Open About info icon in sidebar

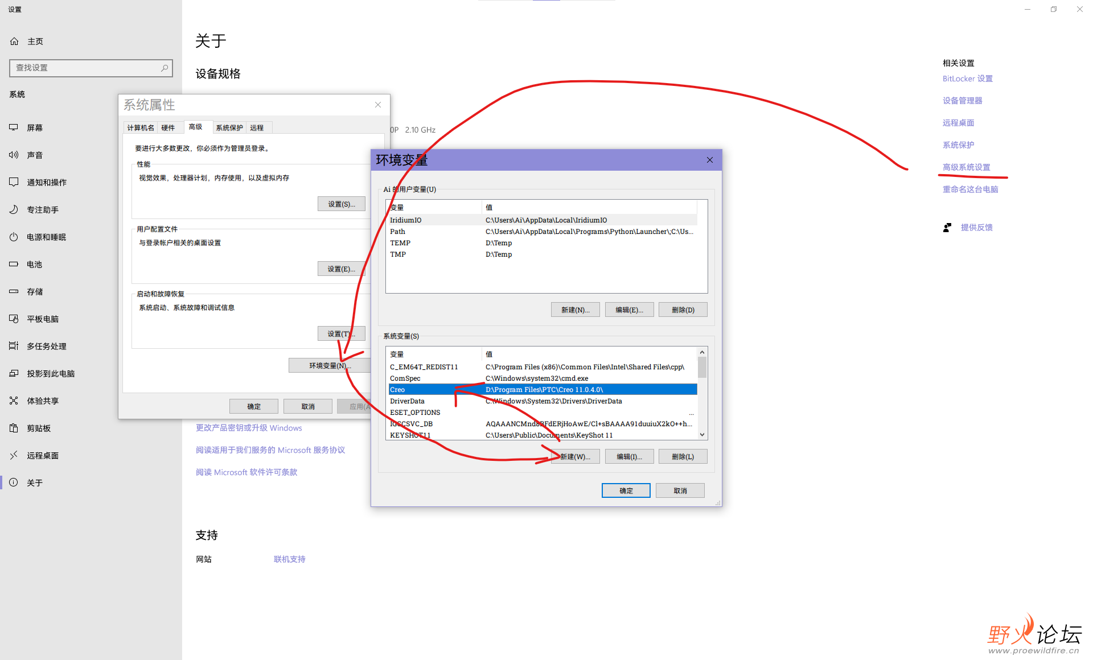(x=14, y=482)
